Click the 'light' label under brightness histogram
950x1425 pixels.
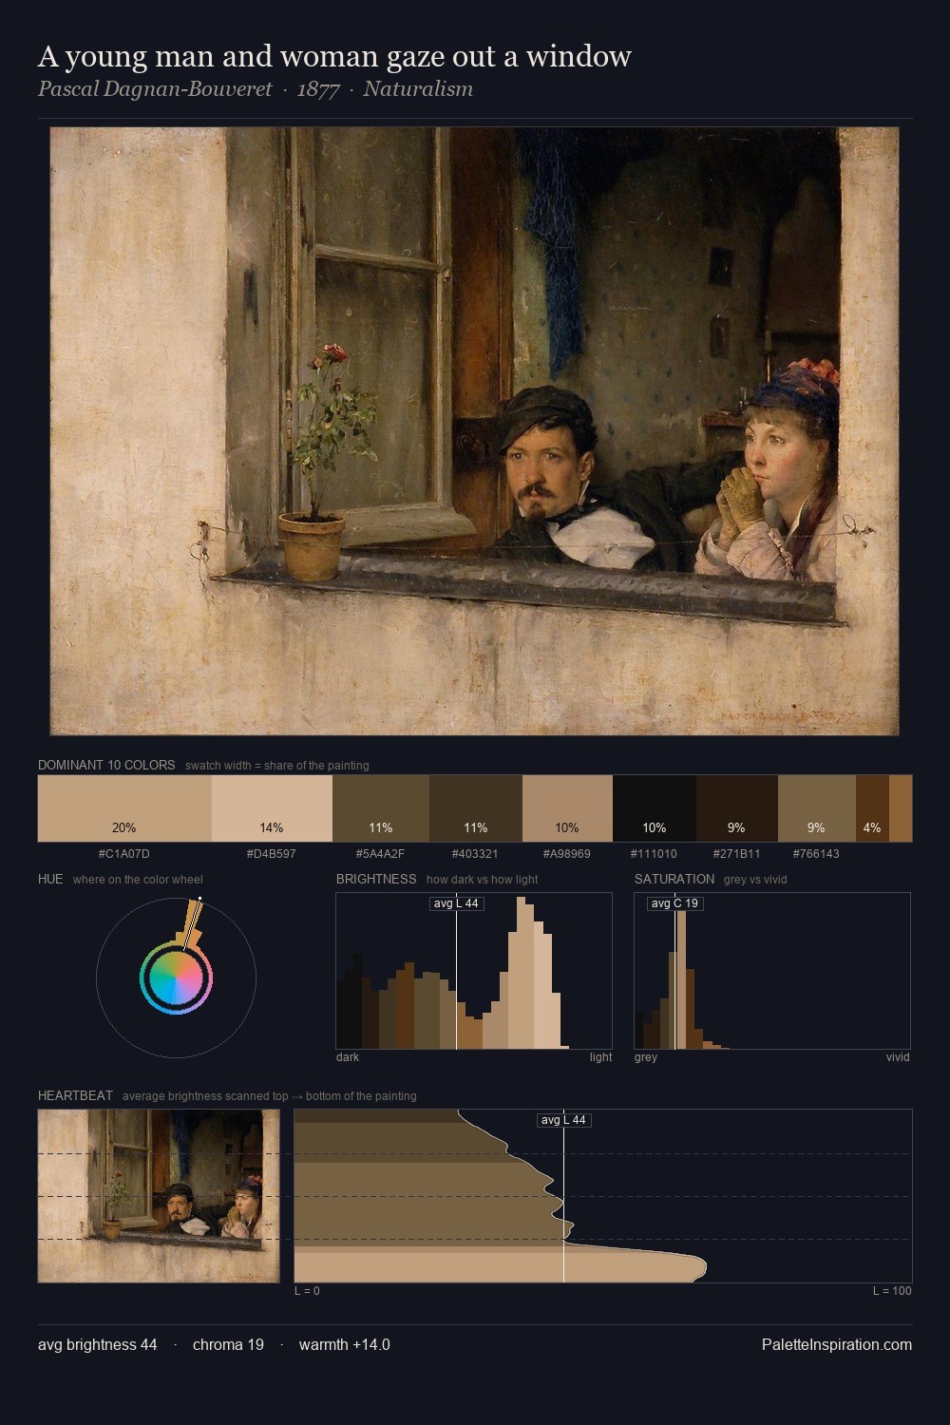pos(600,1057)
